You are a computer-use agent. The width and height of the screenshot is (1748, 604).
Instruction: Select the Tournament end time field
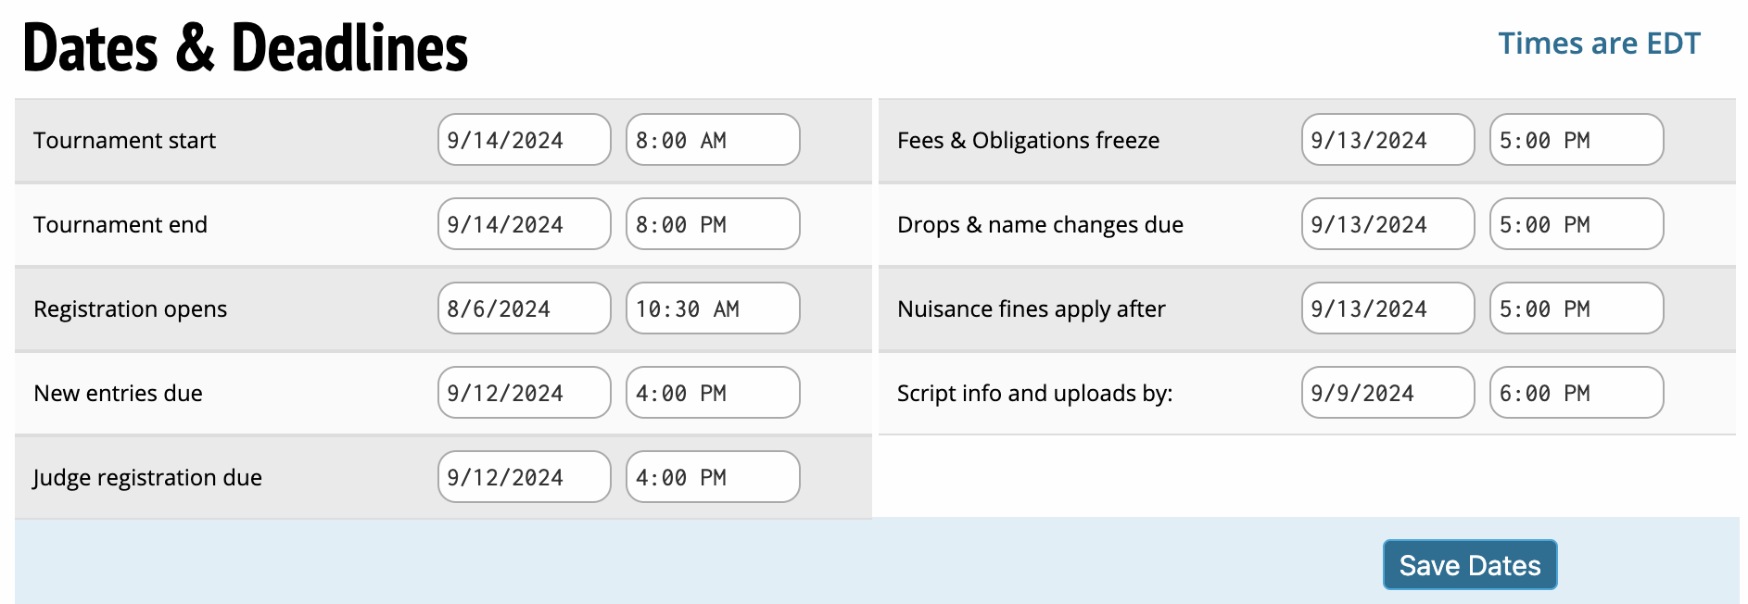[712, 224]
